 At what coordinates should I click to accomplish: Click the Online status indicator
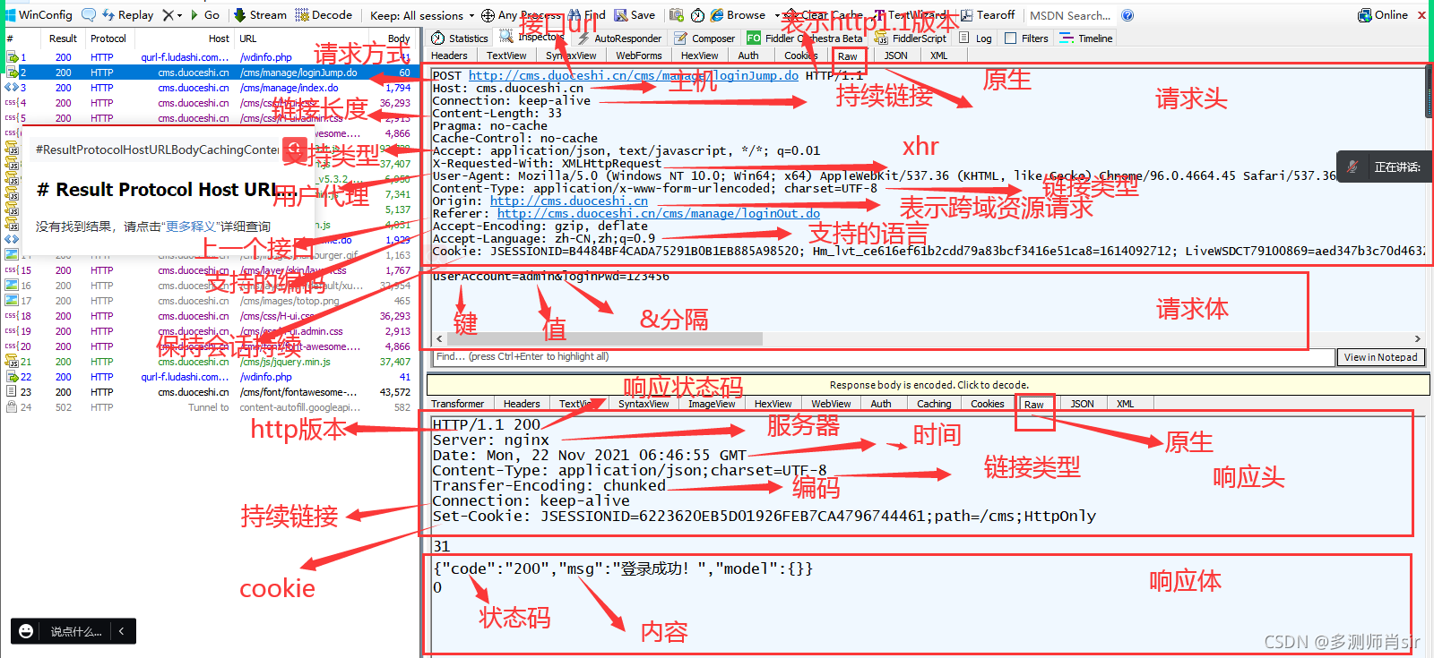tap(1383, 15)
